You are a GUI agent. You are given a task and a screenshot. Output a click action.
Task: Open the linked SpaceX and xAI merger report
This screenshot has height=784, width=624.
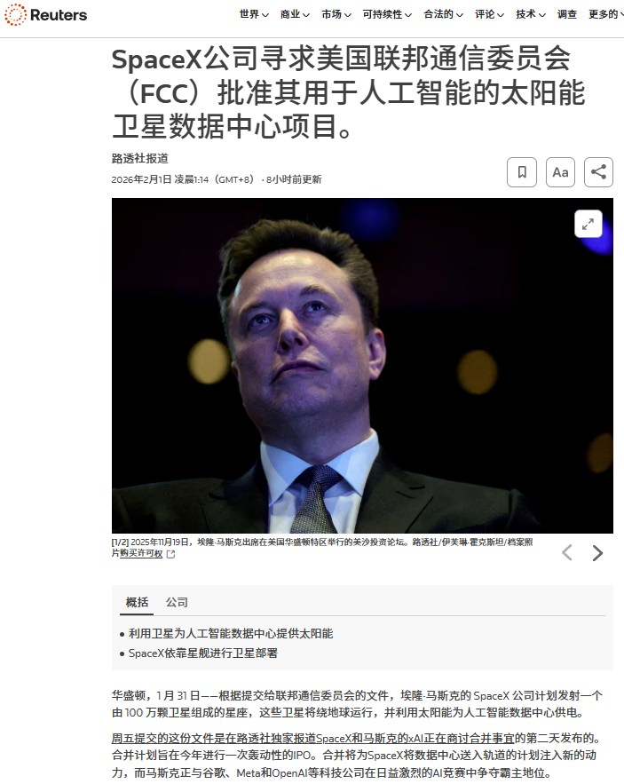click(x=313, y=739)
